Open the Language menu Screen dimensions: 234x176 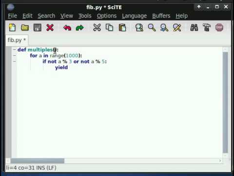[x=134, y=16]
